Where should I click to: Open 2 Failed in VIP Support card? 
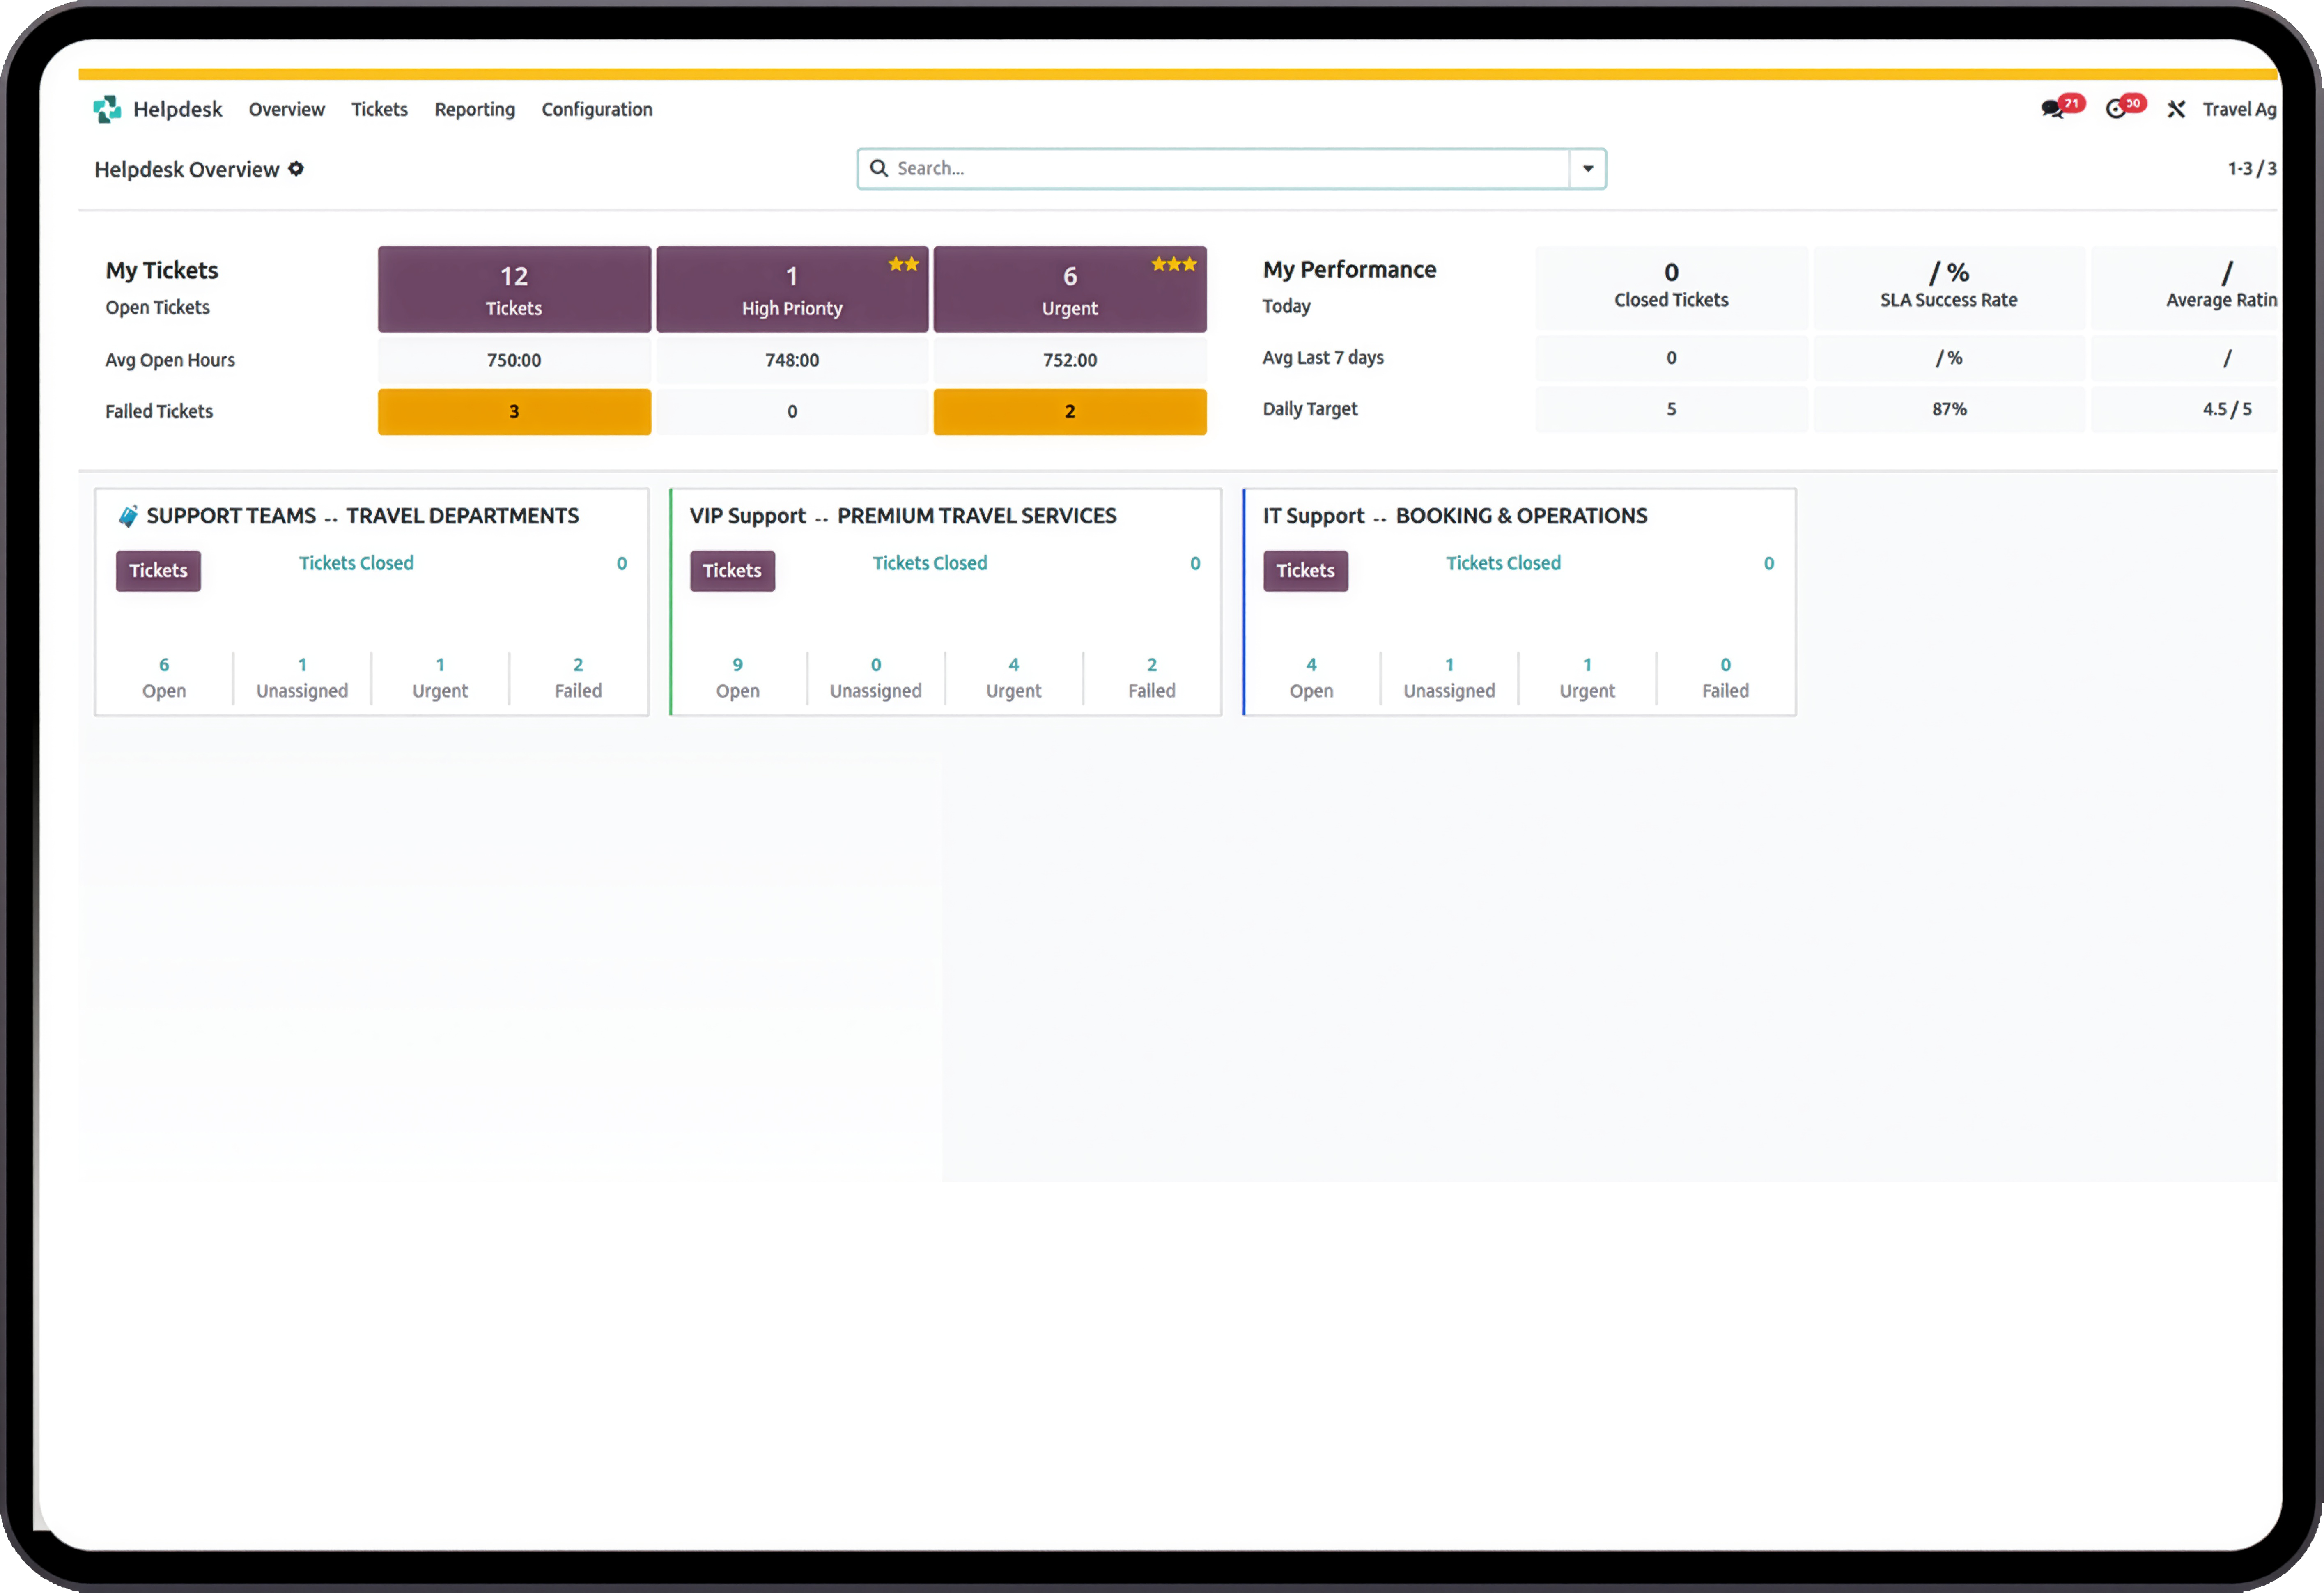[1152, 678]
